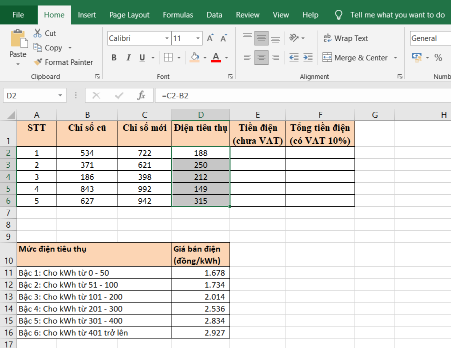The width and height of the screenshot is (451, 348).
Task: Open the Page Layout tab
Action: (129, 15)
